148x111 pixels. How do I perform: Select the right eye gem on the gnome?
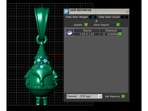[x=45, y=61]
